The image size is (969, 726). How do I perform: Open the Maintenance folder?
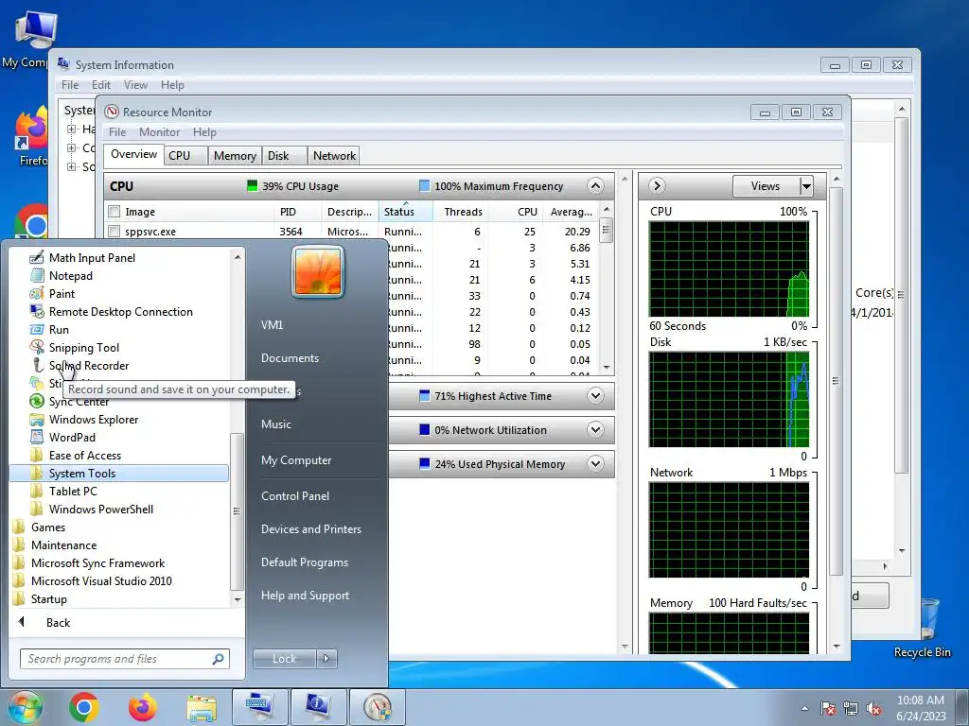point(63,544)
